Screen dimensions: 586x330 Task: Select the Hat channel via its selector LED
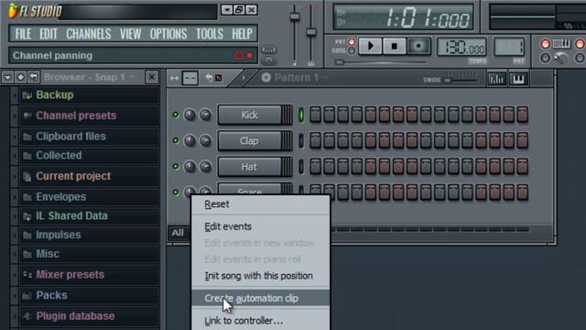point(301,167)
